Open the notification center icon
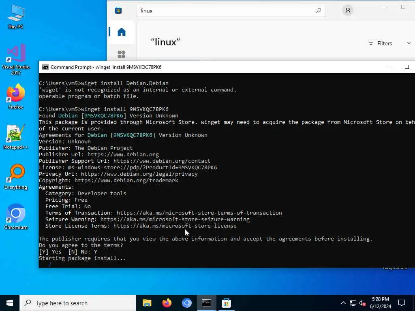The image size is (415, 311). [402, 303]
